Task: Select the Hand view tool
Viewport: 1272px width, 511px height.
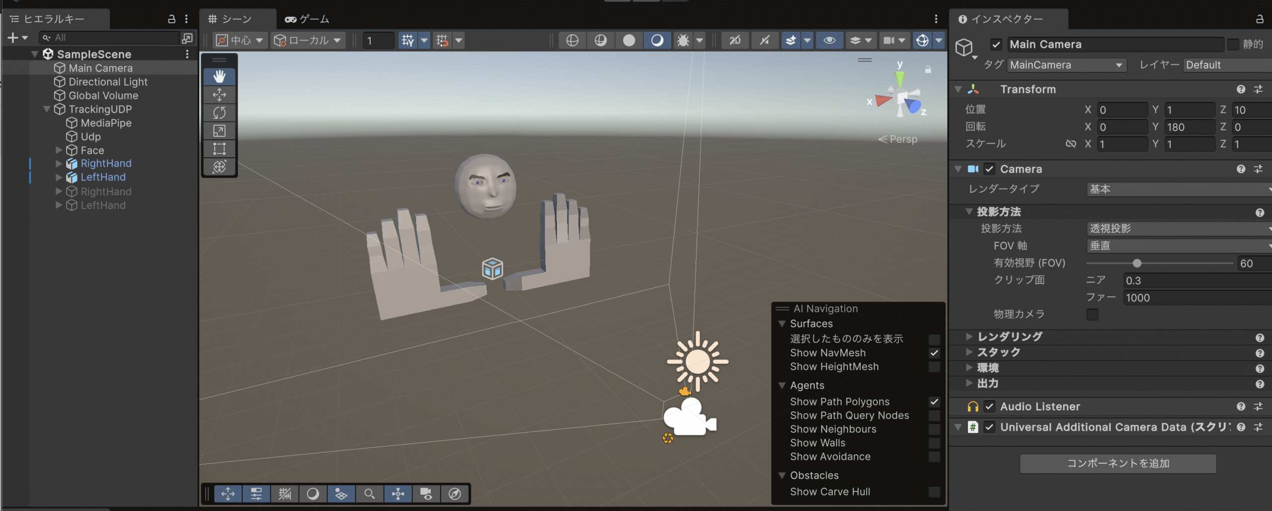Action: pyautogui.click(x=219, y=76)
